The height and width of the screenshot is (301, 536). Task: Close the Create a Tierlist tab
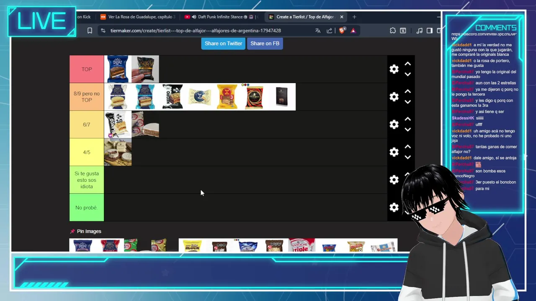point(342,17)
